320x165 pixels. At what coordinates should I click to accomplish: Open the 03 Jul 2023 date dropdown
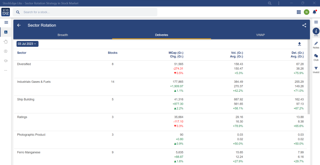27,44
